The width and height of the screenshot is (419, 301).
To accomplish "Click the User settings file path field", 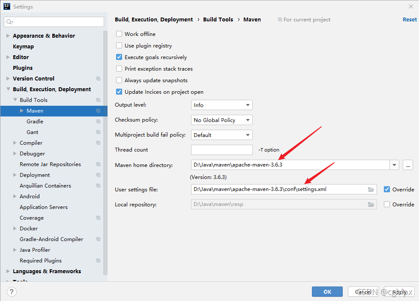I will pos(284,189).
